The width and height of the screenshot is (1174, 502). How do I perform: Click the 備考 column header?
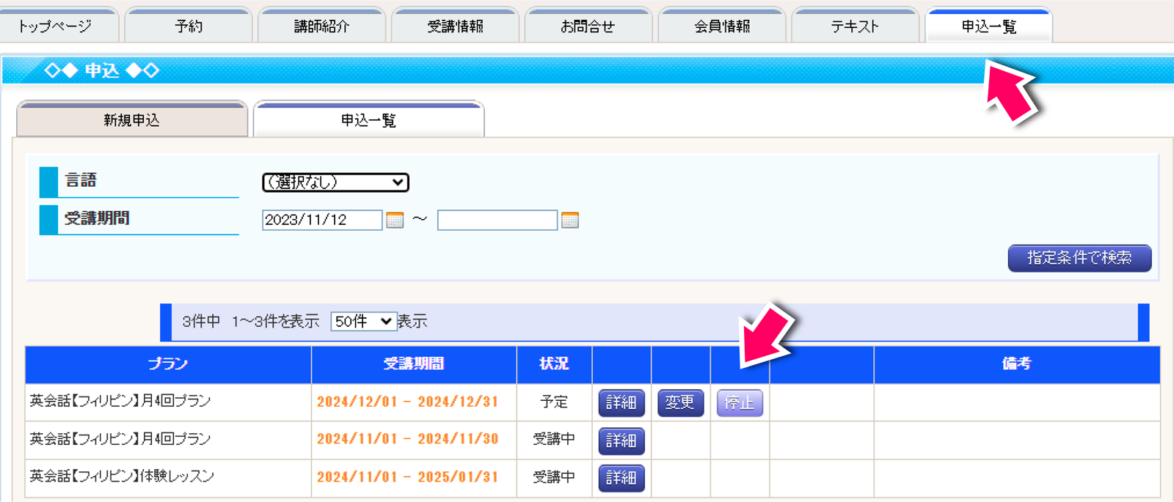coord(1016,364)
